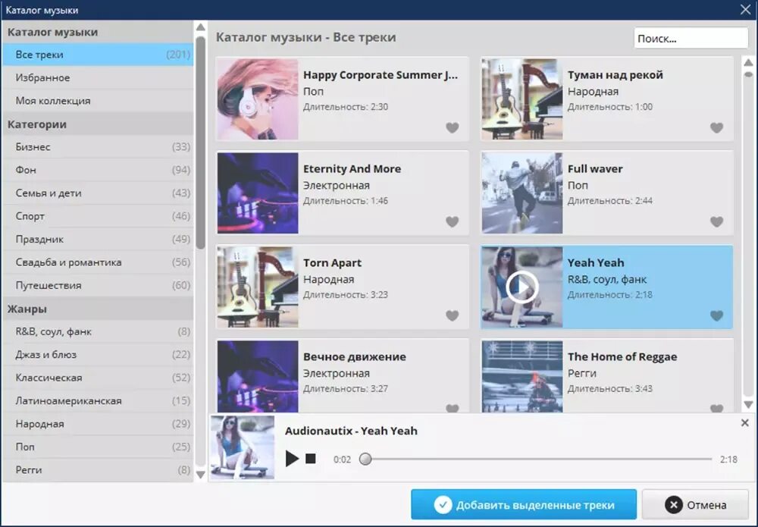Select Happy Corporate Summer track thumbnail
Image resolution: width=758 pixels, height=527 pixels.
258,99
